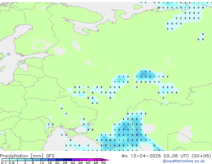Select the legend color between 25 and 30
Image resolution: width=212 pixels, height=164 pixels.
tap(68, 160)
